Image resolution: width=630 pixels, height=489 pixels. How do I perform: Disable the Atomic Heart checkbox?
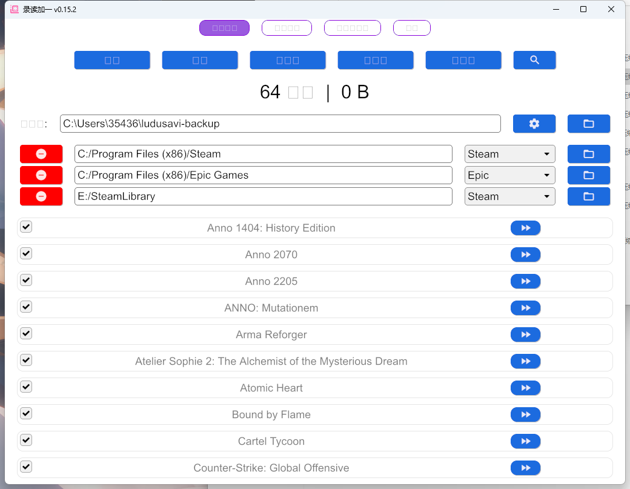(26, 387)
